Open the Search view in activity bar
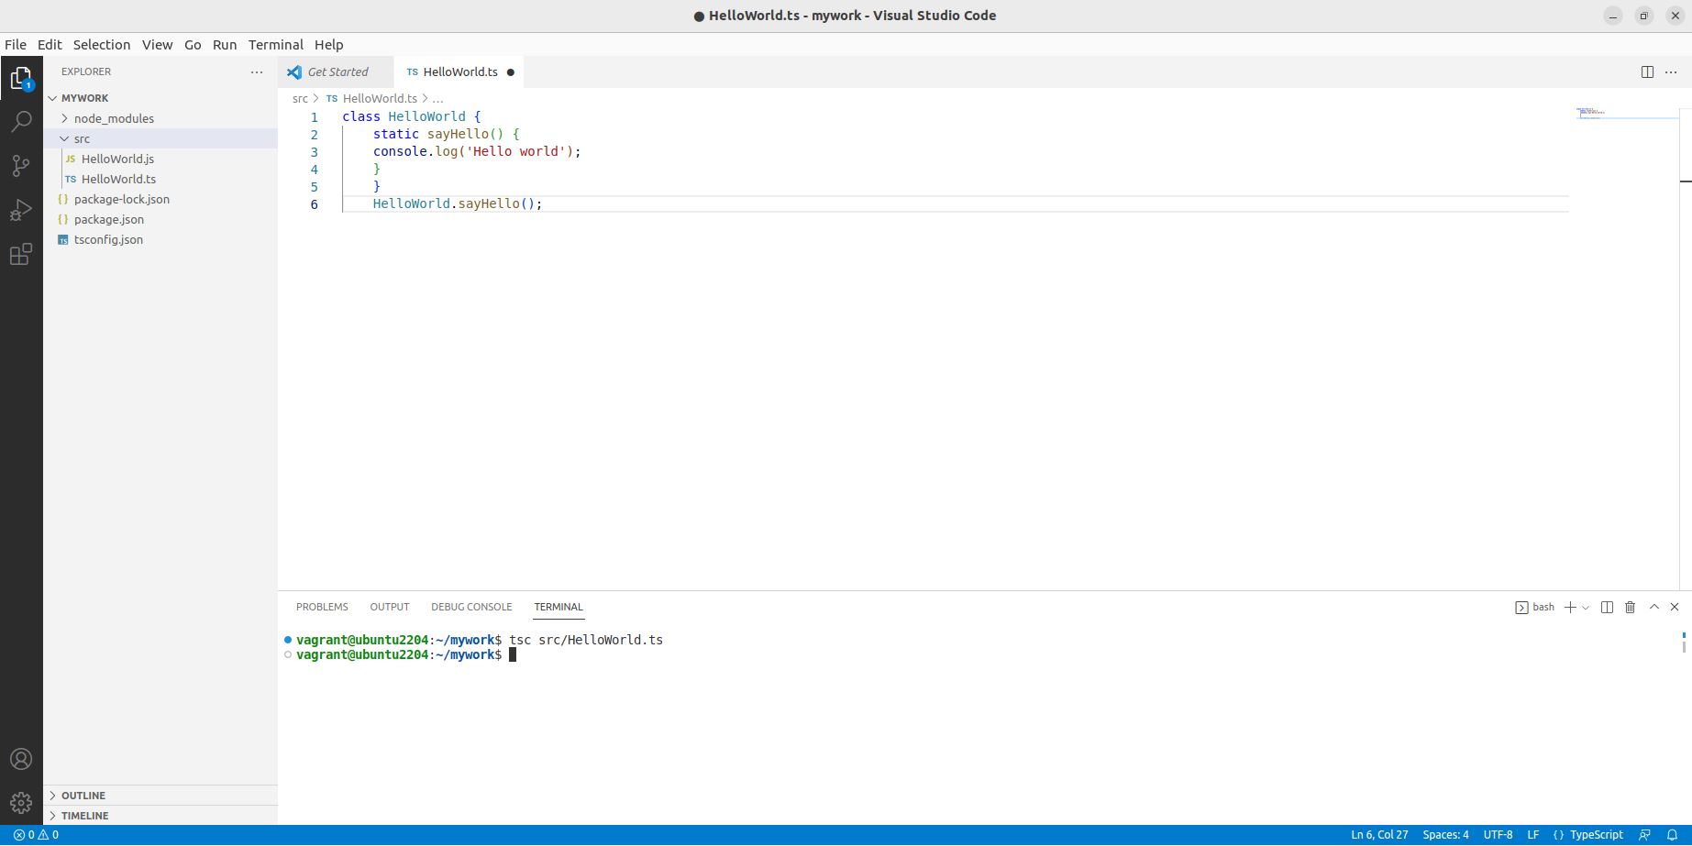Viewport: 1692px width, 846px height. point(21,121)
